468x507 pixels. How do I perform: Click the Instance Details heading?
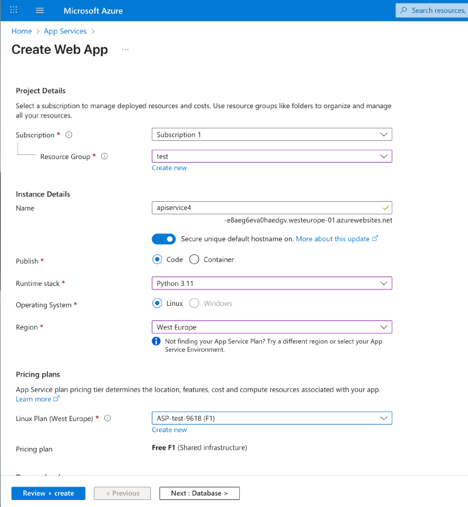pyautogui.click(x=43, y=194)
